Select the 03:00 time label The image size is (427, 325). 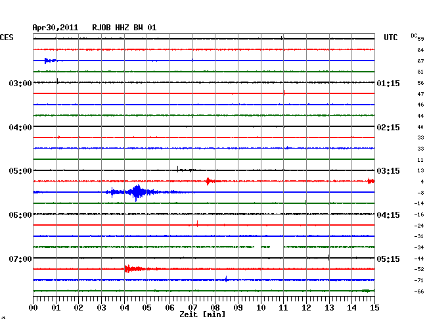point(20,83)
